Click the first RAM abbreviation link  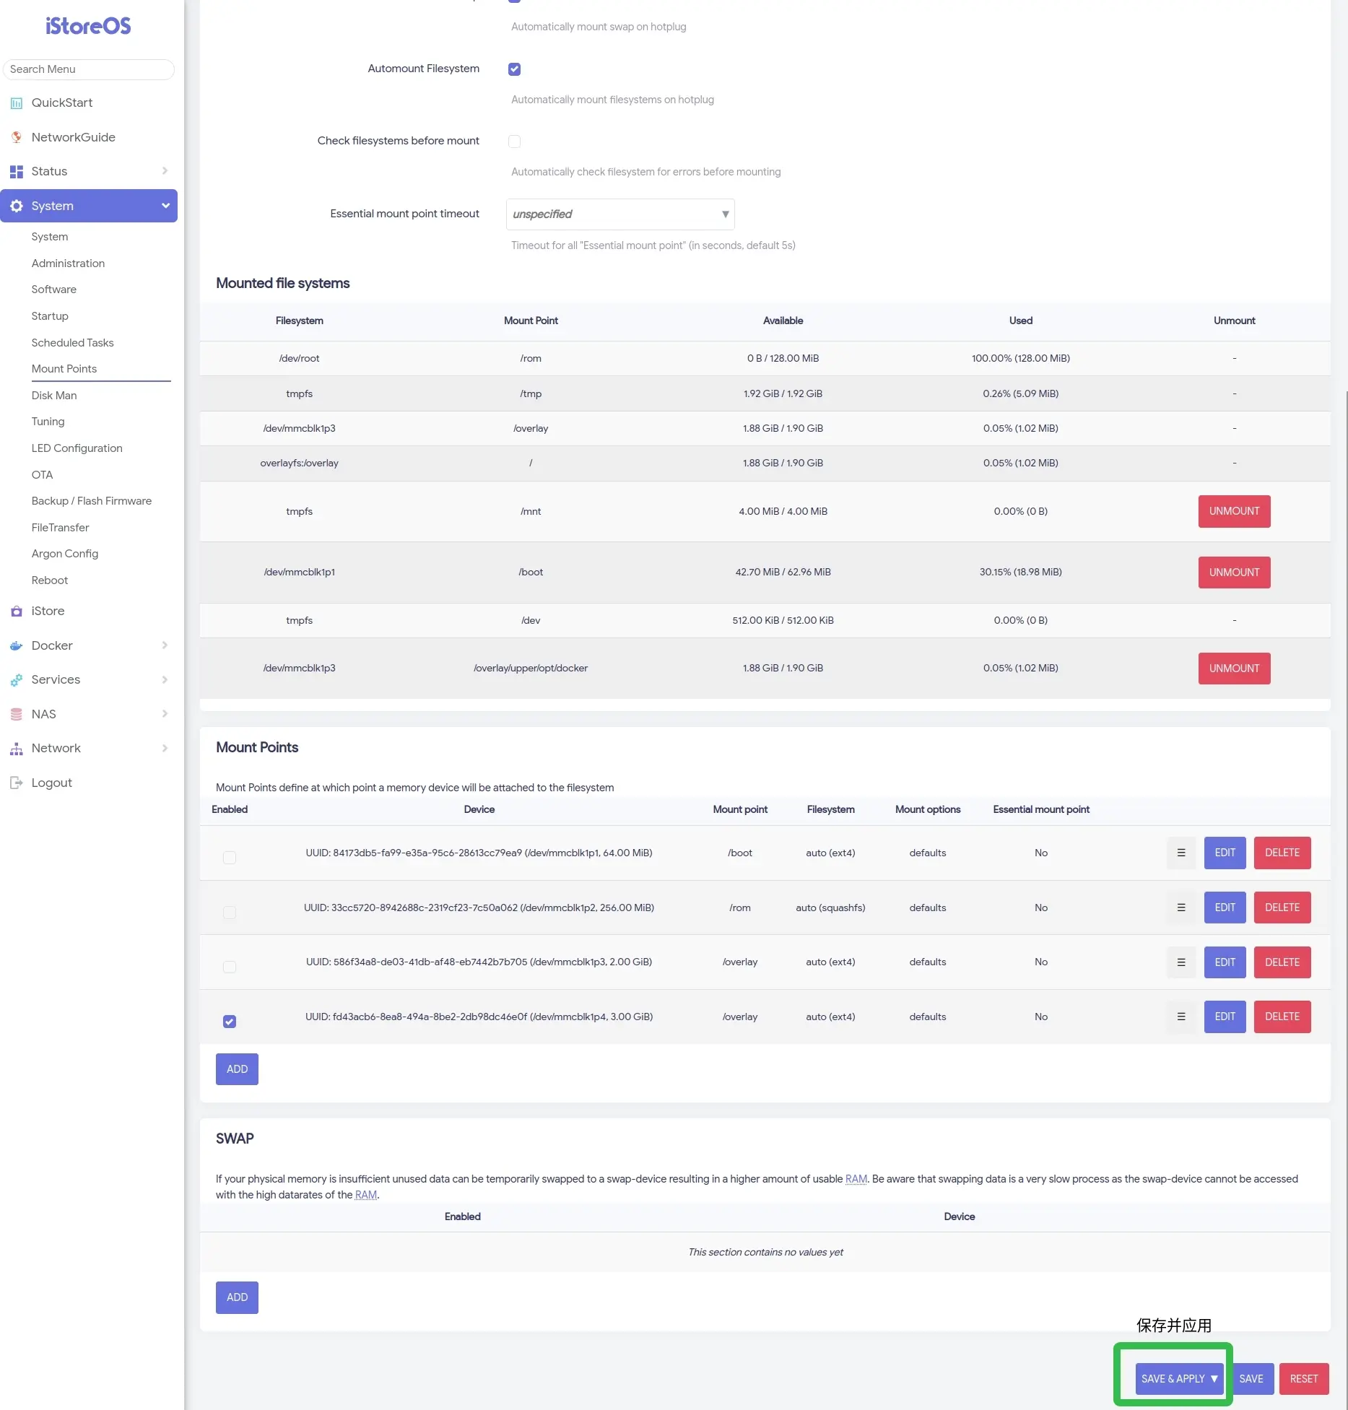(856, 1179)
